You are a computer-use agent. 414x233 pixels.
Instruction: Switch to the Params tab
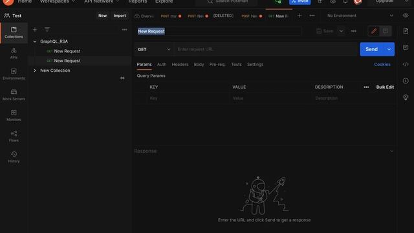tap(144, 65)
